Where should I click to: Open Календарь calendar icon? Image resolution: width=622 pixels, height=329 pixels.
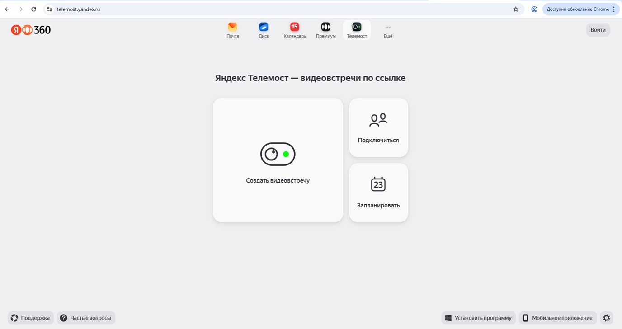click(x=295, y=30)
